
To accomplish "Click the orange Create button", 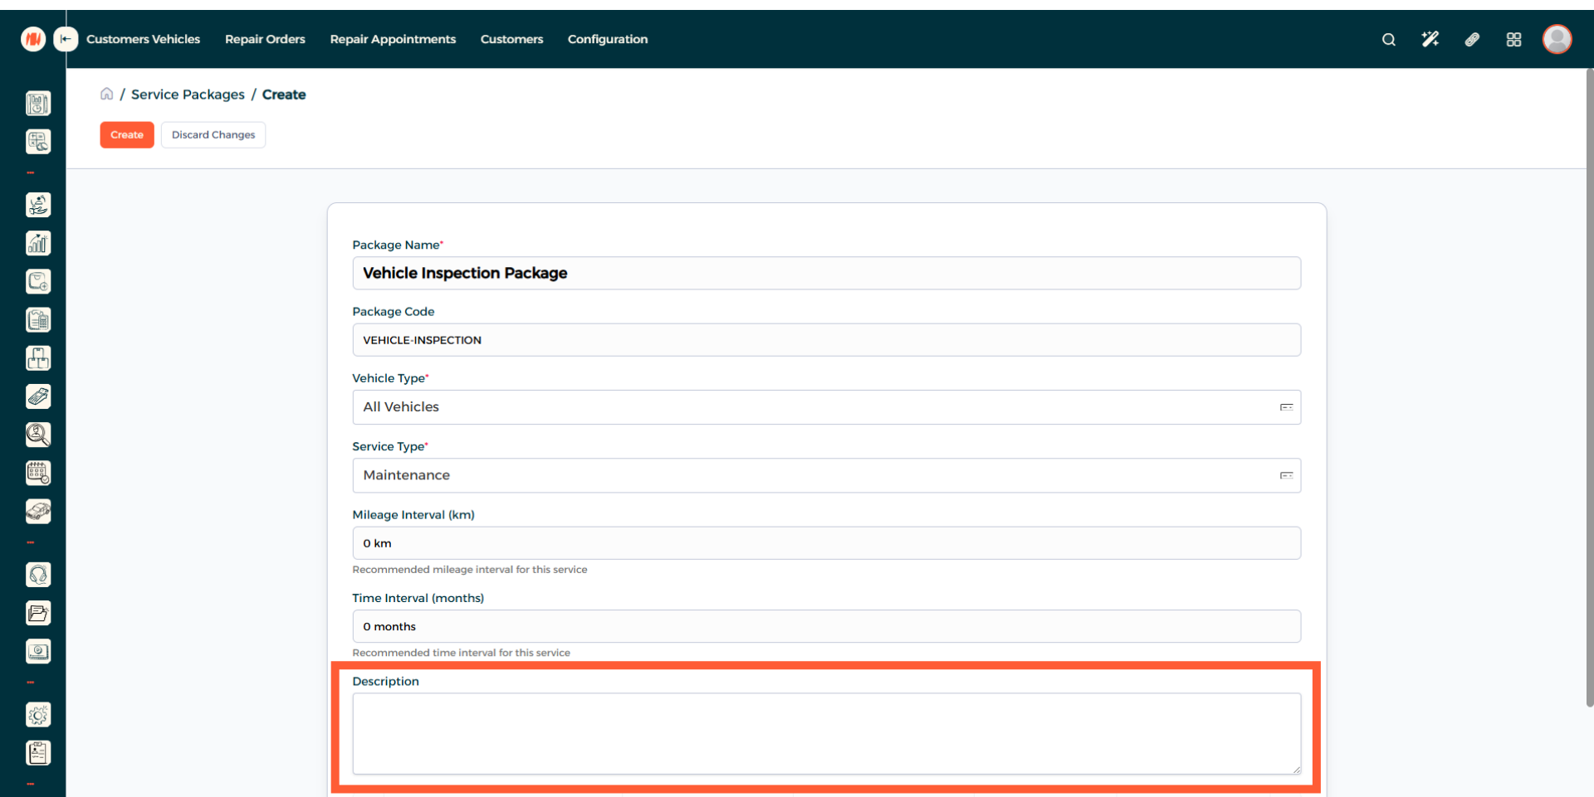I will click(x=127, y=135).
